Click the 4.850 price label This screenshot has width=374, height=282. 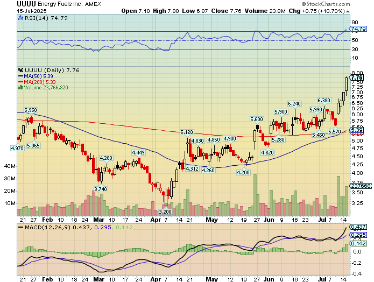[214, 139]
